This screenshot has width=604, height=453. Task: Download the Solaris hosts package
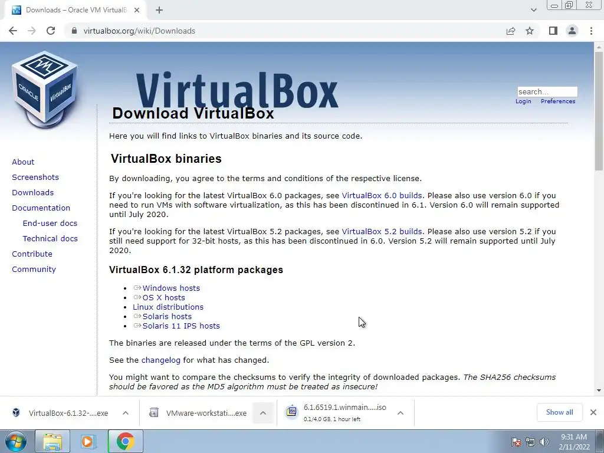[x=167, y=316]
